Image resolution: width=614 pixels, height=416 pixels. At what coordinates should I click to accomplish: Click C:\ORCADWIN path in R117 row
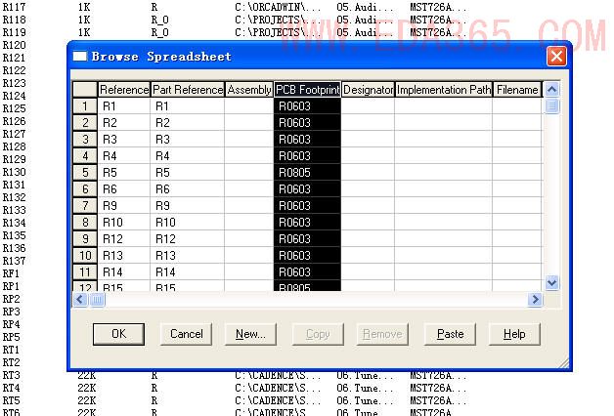pos(278,7)
